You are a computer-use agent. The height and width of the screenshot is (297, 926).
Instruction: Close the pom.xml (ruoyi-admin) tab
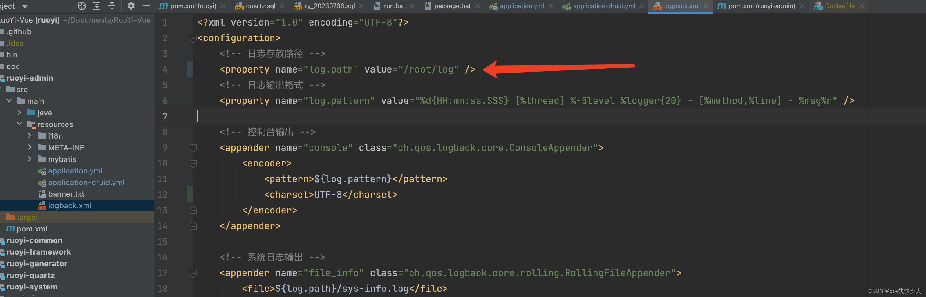pyautogui.click(x=802, y=6)
